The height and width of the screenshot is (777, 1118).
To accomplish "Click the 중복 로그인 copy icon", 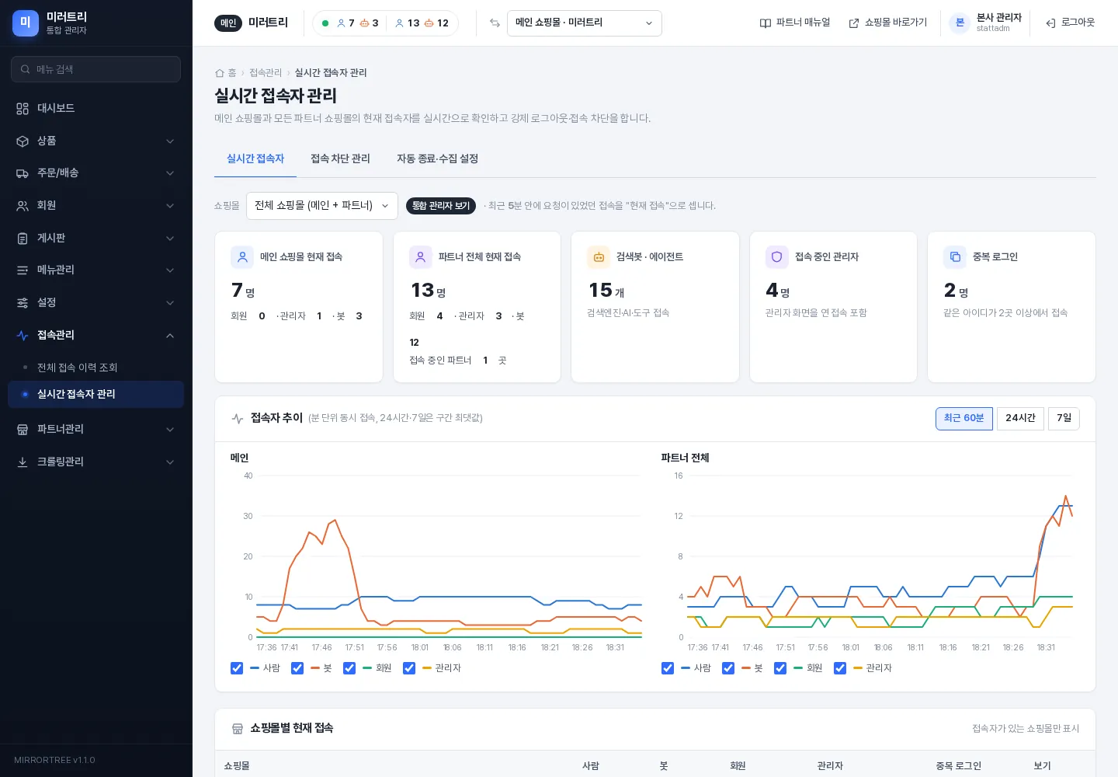I will (955, 257).
